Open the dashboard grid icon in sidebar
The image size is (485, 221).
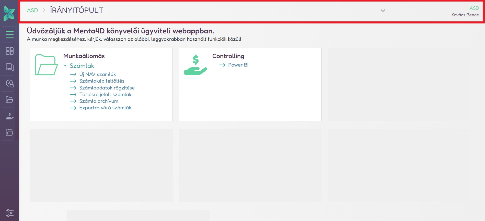(9, 51)
